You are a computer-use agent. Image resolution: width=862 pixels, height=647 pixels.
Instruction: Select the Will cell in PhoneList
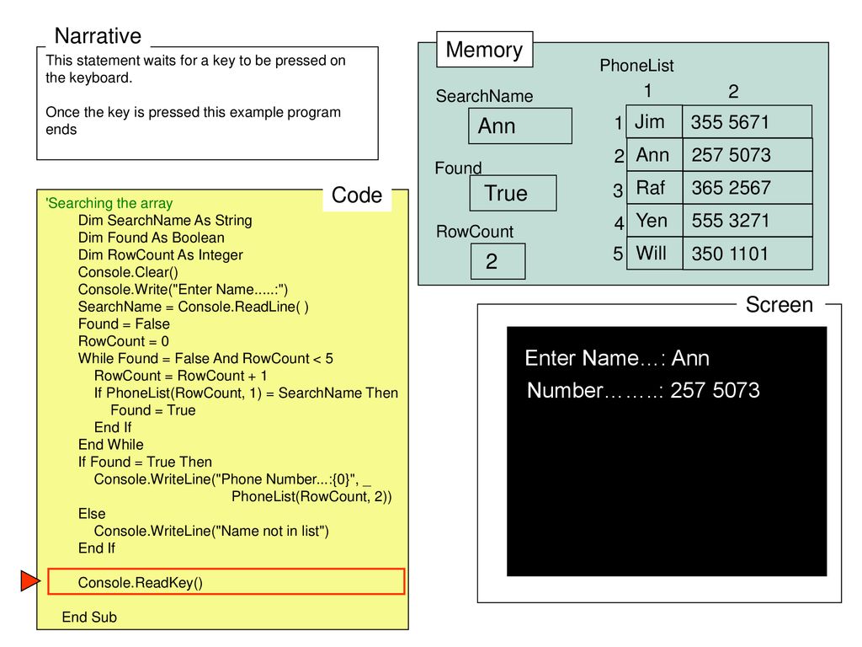pos(654,253)
